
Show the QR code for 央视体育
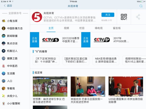[124, 17]
